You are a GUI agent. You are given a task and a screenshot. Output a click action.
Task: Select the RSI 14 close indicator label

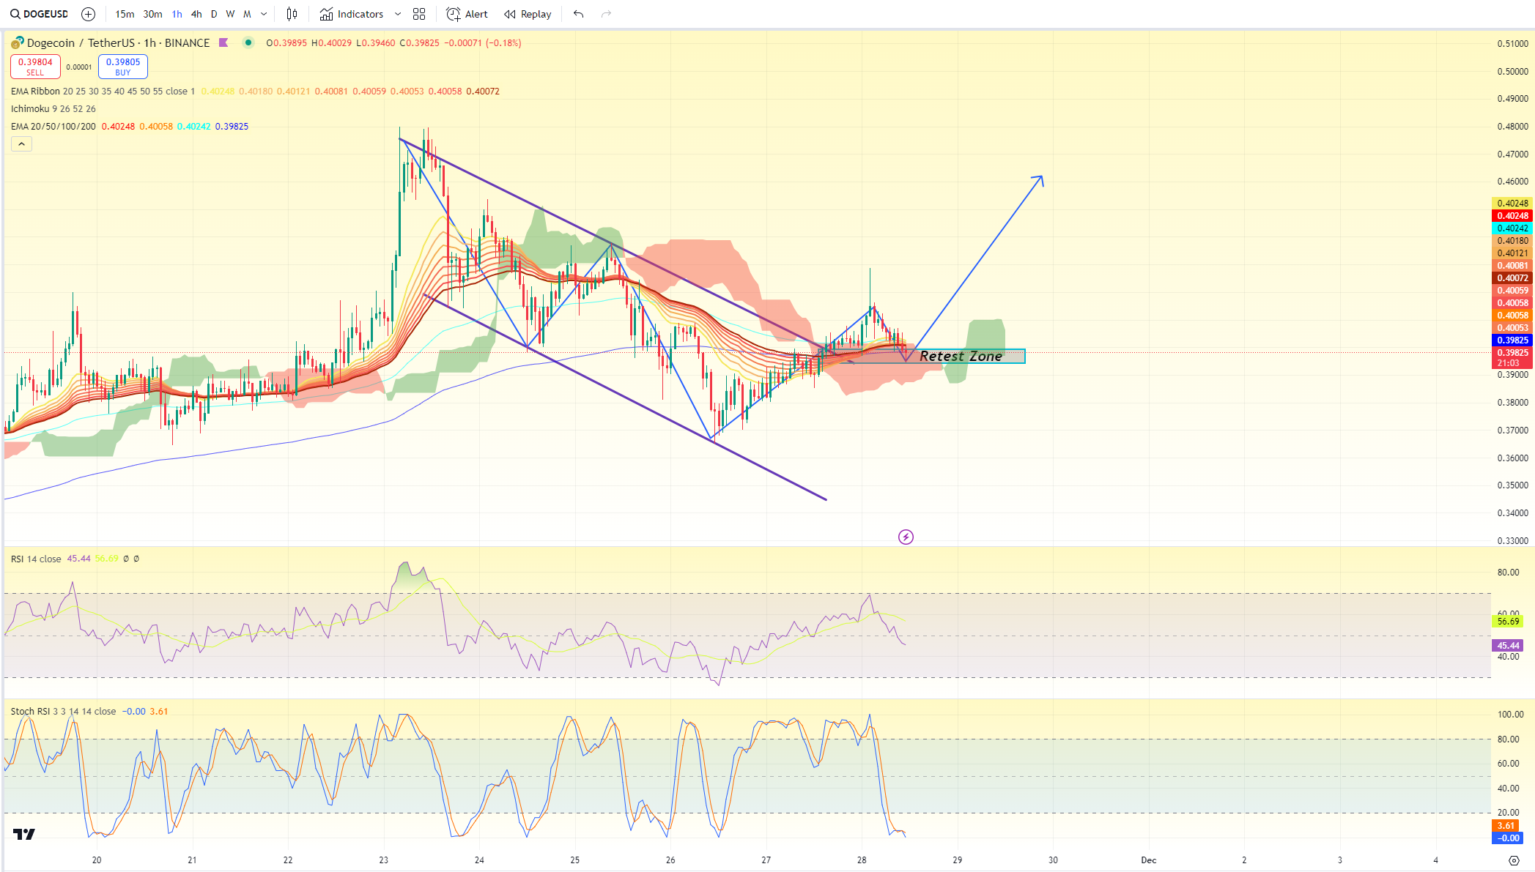coord(36,559)
